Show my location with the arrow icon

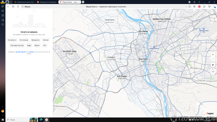213,65
